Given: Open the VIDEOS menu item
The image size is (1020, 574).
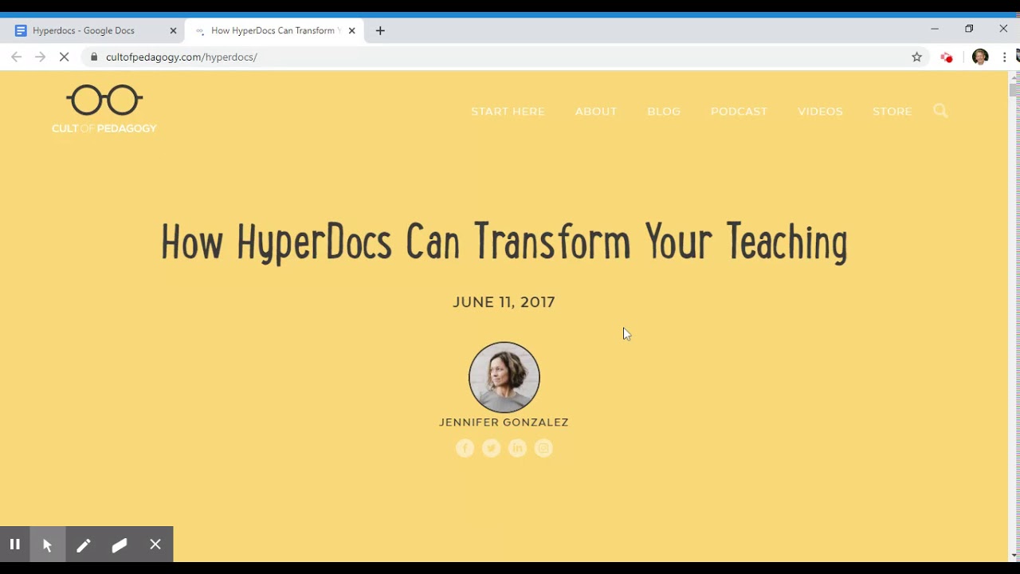Looking at the screenshot, I should tap(820, 112).
